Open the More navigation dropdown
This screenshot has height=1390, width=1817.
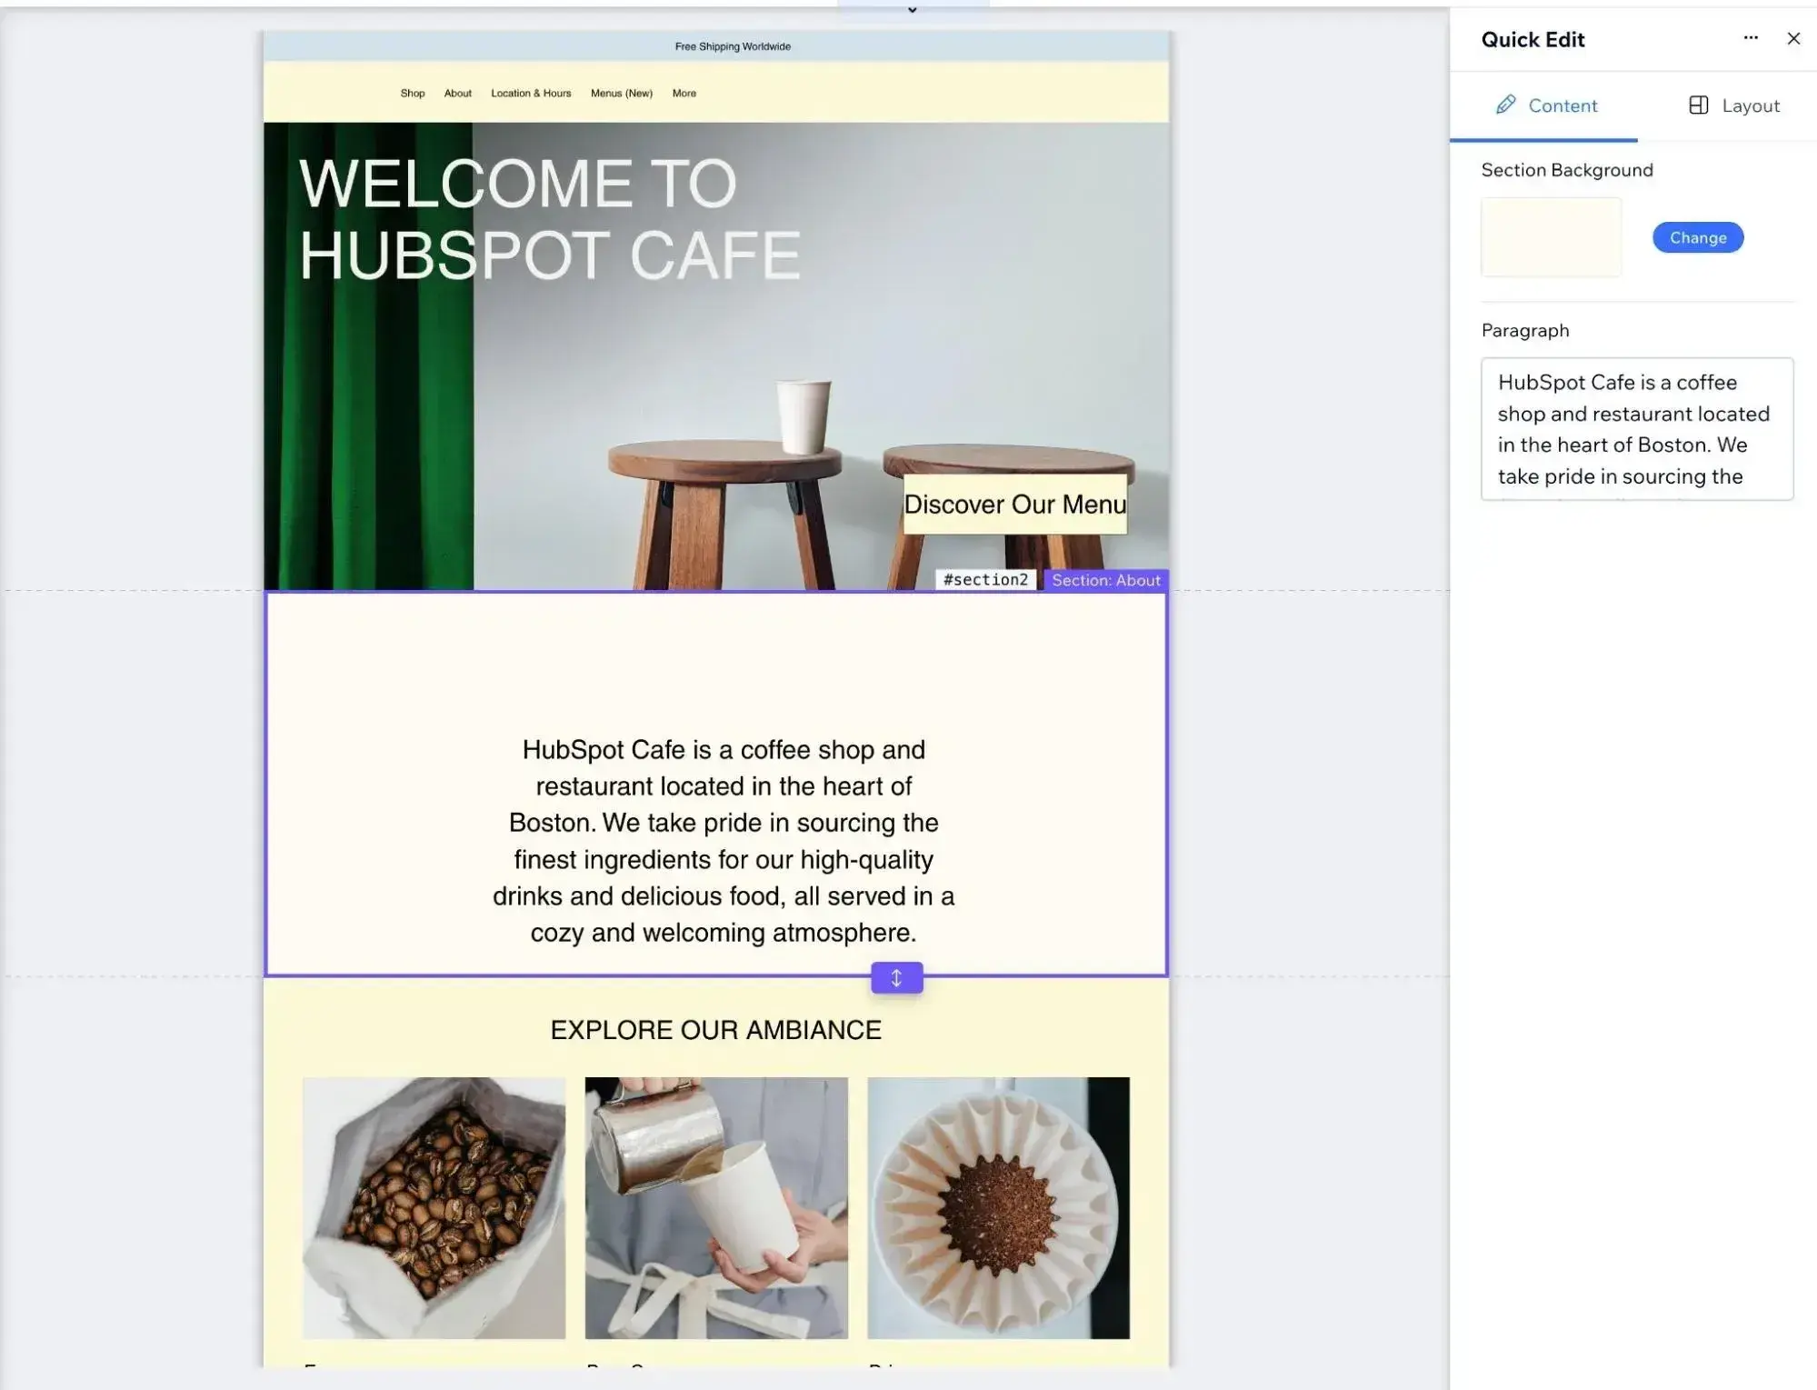click(684, 93)
